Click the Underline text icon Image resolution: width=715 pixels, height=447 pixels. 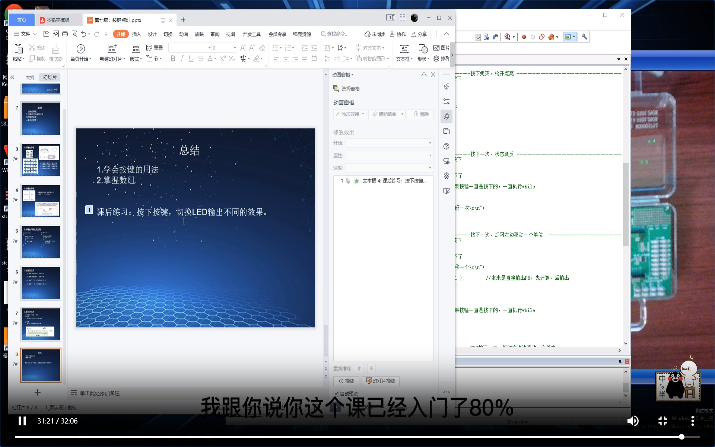point(191,58)
